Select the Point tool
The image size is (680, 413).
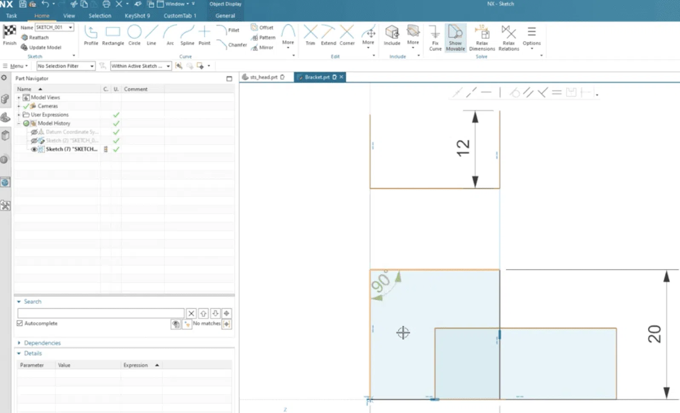(205, 35)
